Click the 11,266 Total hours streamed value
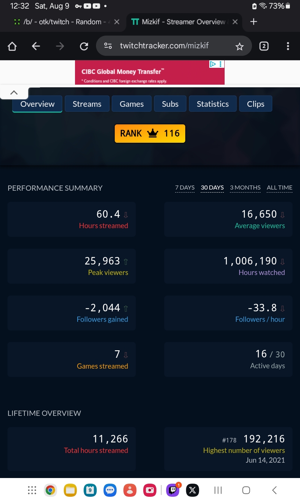 point(111,439)
